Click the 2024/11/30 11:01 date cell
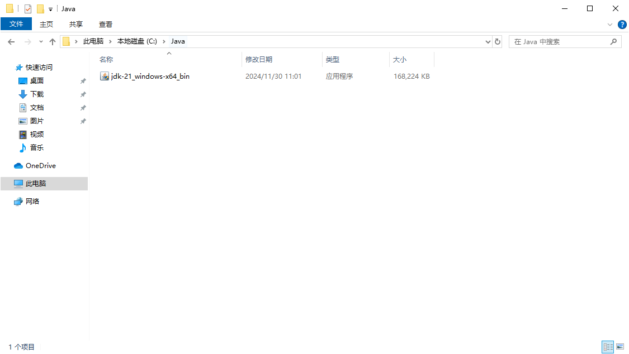 pos(273,76)
